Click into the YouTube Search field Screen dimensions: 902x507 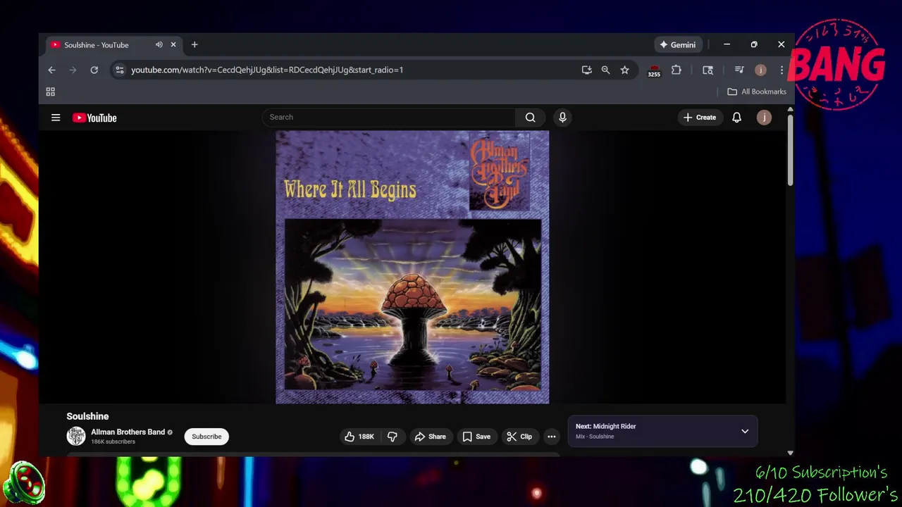pos(388,118)
